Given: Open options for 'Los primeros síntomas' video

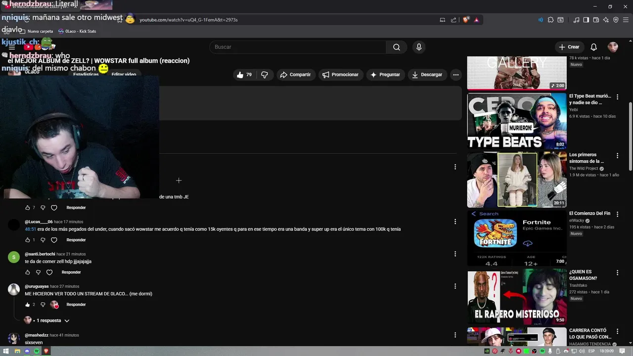Looking at the screenshot, I should (617, 156).
